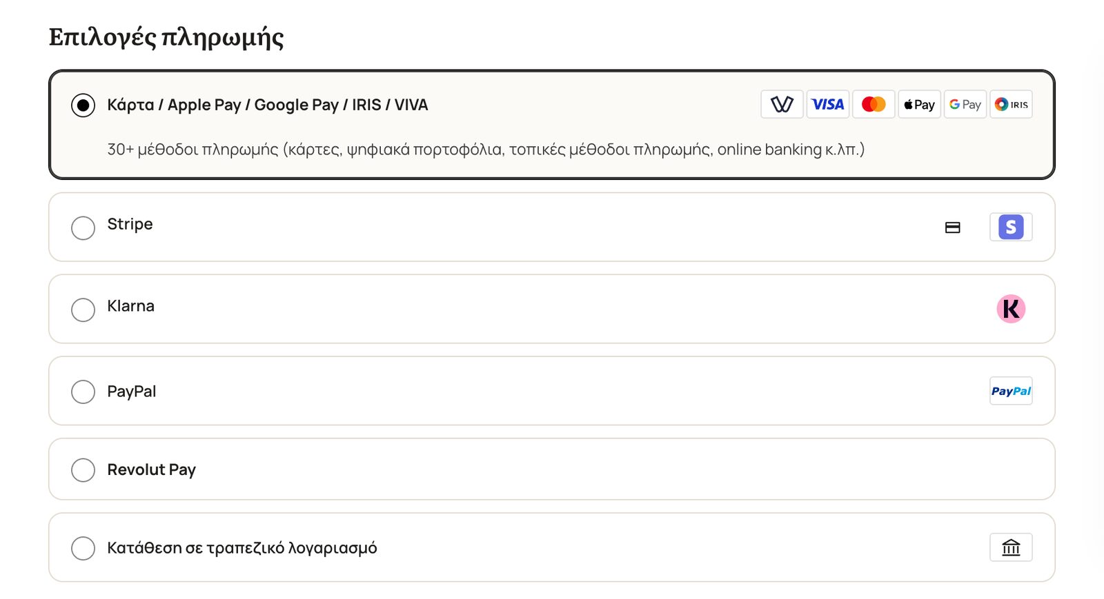Viewport: 1104px width, 599px height.
Task: Click the pink Klarna K logo
Action: point(1011,309)
